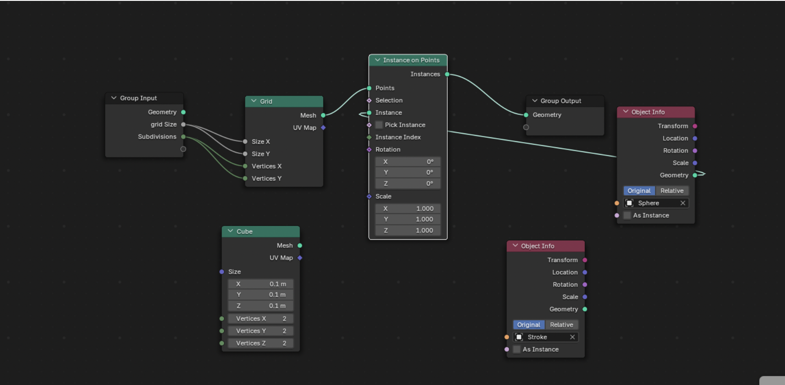Switch Sphere Object Info to Relative
This screenshot has width=785, height=385.
(672, 191)
